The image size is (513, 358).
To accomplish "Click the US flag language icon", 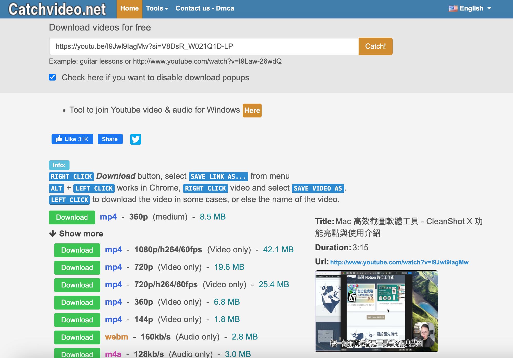I will (453, 8).
